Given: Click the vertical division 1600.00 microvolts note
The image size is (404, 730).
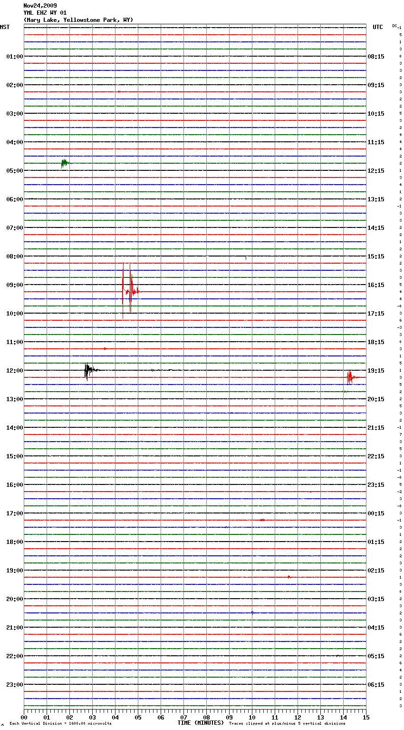Looking at the screenshot, I should coord(61,724).
